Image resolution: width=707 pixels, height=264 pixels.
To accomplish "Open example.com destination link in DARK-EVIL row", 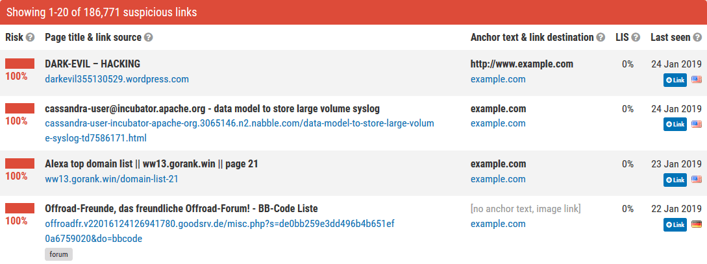I will coord(498,79).
